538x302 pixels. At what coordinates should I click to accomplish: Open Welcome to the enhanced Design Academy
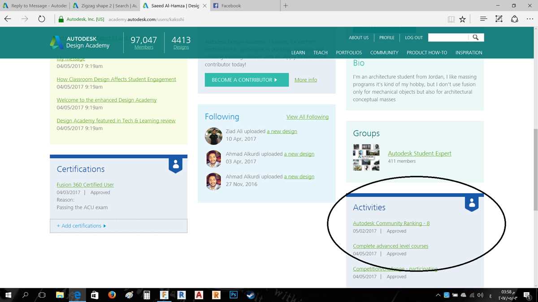(x=107, y=100)
